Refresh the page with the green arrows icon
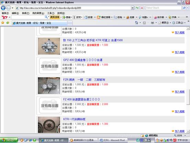Screen dimensions: 190x143 coord(137,8)
